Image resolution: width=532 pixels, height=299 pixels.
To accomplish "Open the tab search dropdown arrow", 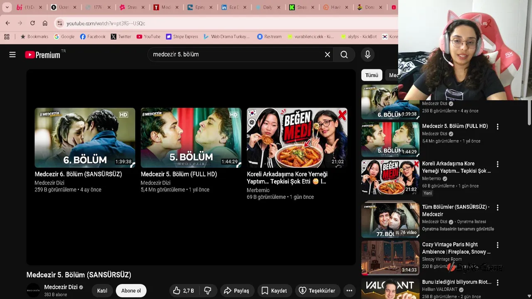I will [x=7, y=7].
